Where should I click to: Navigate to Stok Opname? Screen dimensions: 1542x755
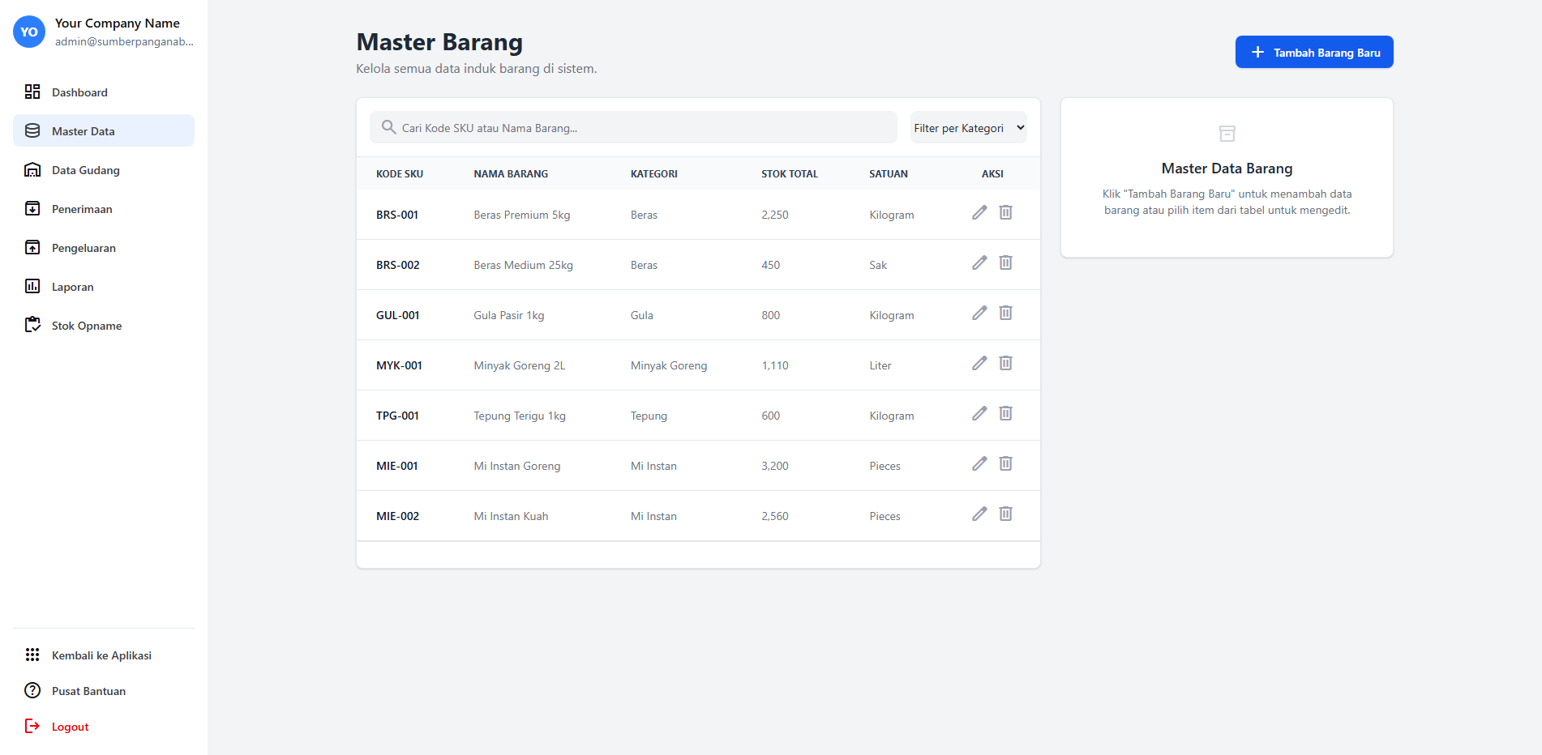(x=86, y=326)
